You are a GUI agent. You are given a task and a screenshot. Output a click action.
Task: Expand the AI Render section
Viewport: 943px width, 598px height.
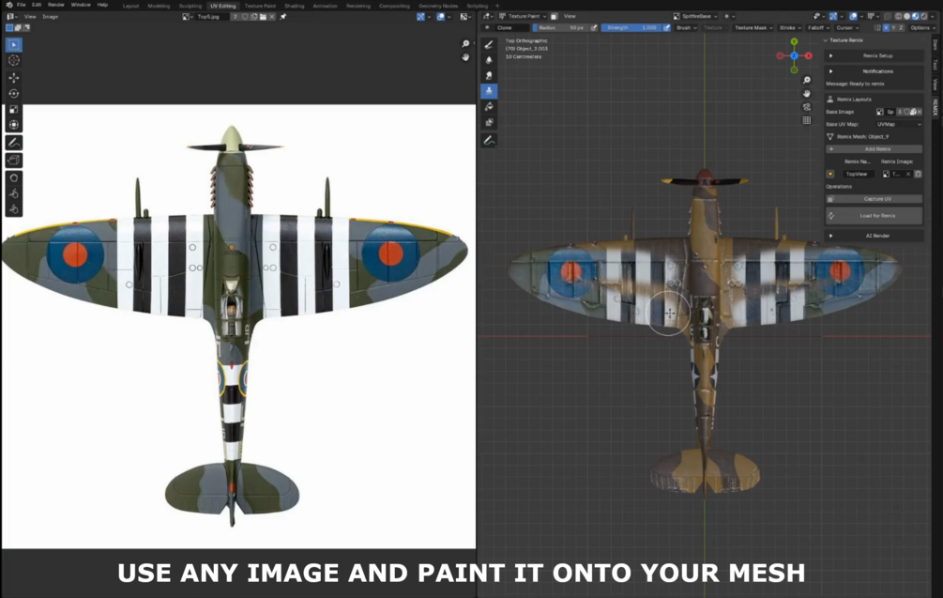874,236
